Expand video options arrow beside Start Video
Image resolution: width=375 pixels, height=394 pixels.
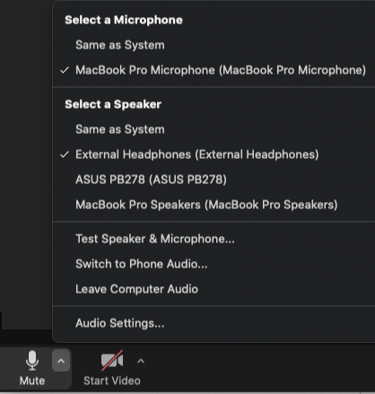pos(141,361)
